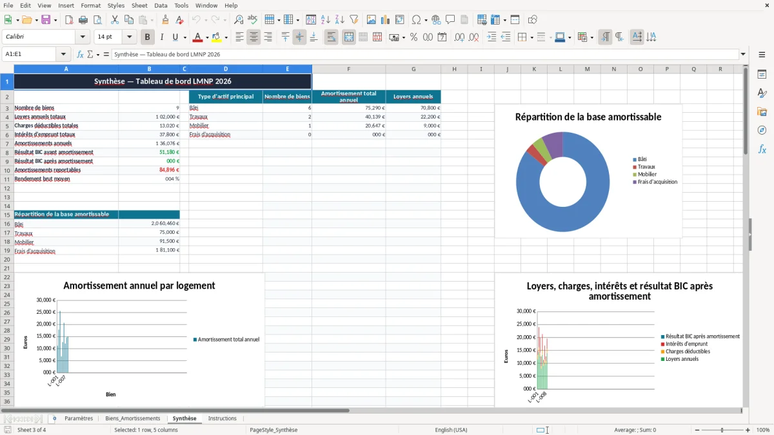Run the Spelling check icon

[x=253, y=20]
